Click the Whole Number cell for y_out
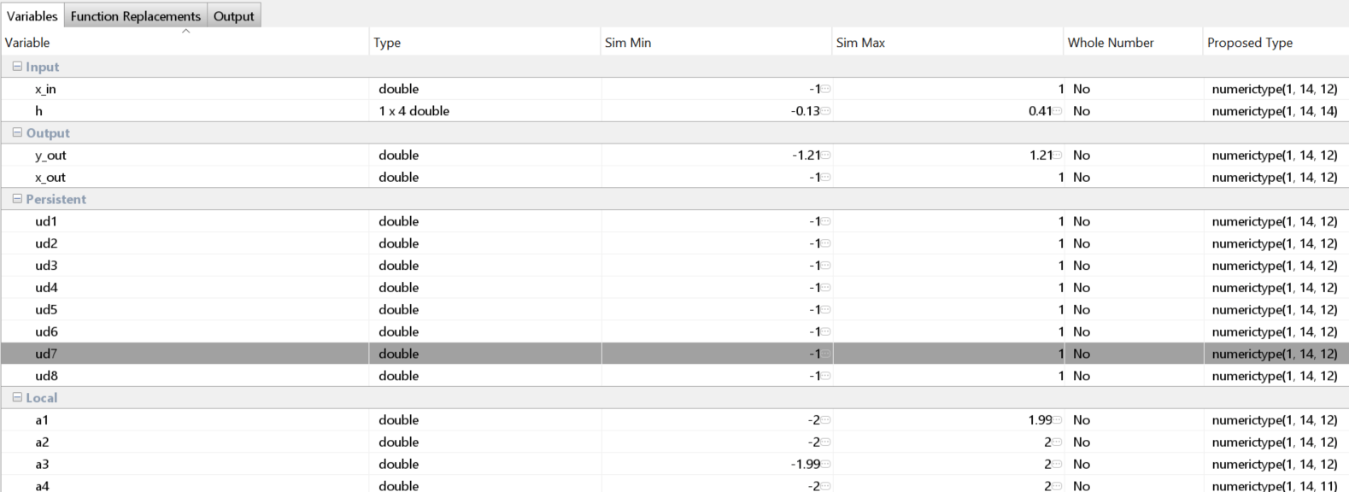This screenshot has width=1349, height=492. pos(1082,155)
